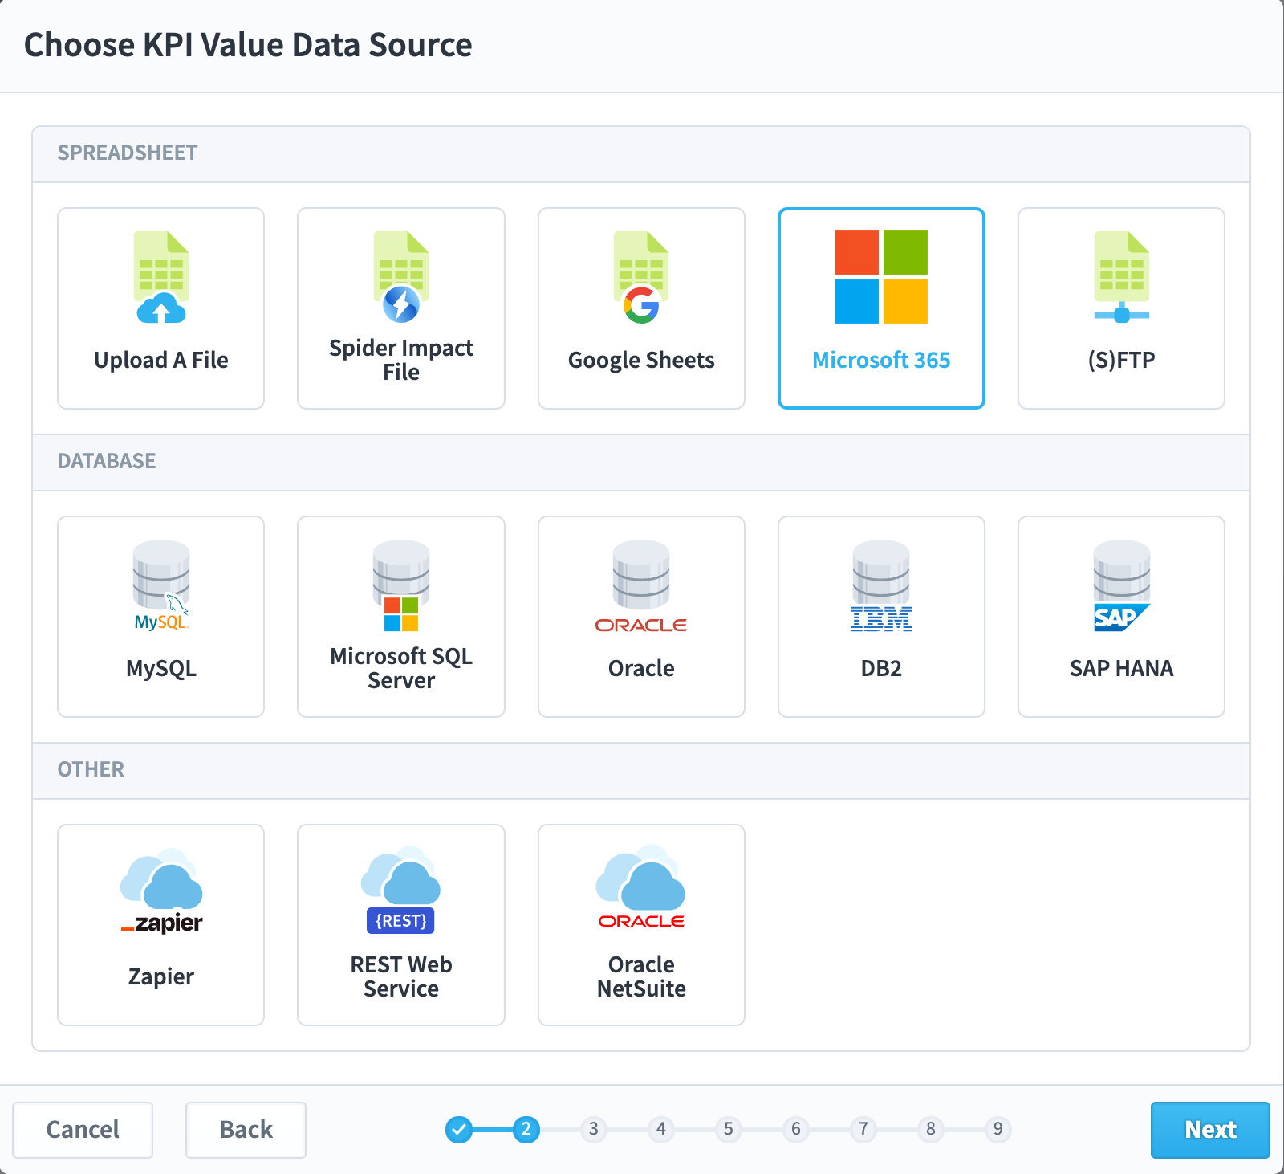Click the SPREADSHEET section header
The image size is (1284, 1174).
[641, 154]
